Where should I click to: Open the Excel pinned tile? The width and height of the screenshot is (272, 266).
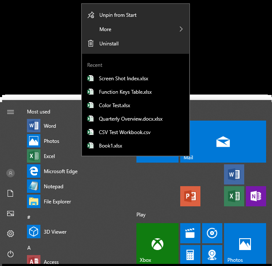[x=234, y=196]
